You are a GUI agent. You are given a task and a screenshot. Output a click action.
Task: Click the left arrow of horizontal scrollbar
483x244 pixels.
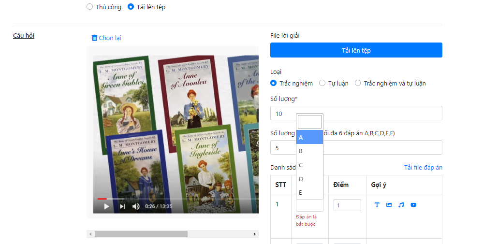coord(90,234)
